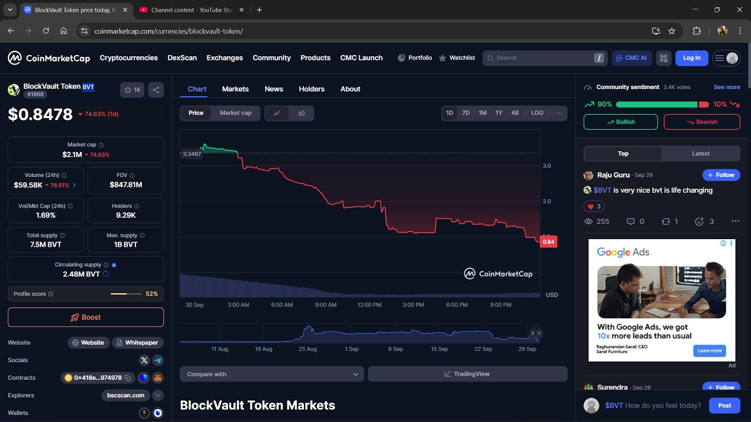The height and width of the screenshot is (422, 751).
Task: Select 7D chart range
Action: click(x=466, y=113)
